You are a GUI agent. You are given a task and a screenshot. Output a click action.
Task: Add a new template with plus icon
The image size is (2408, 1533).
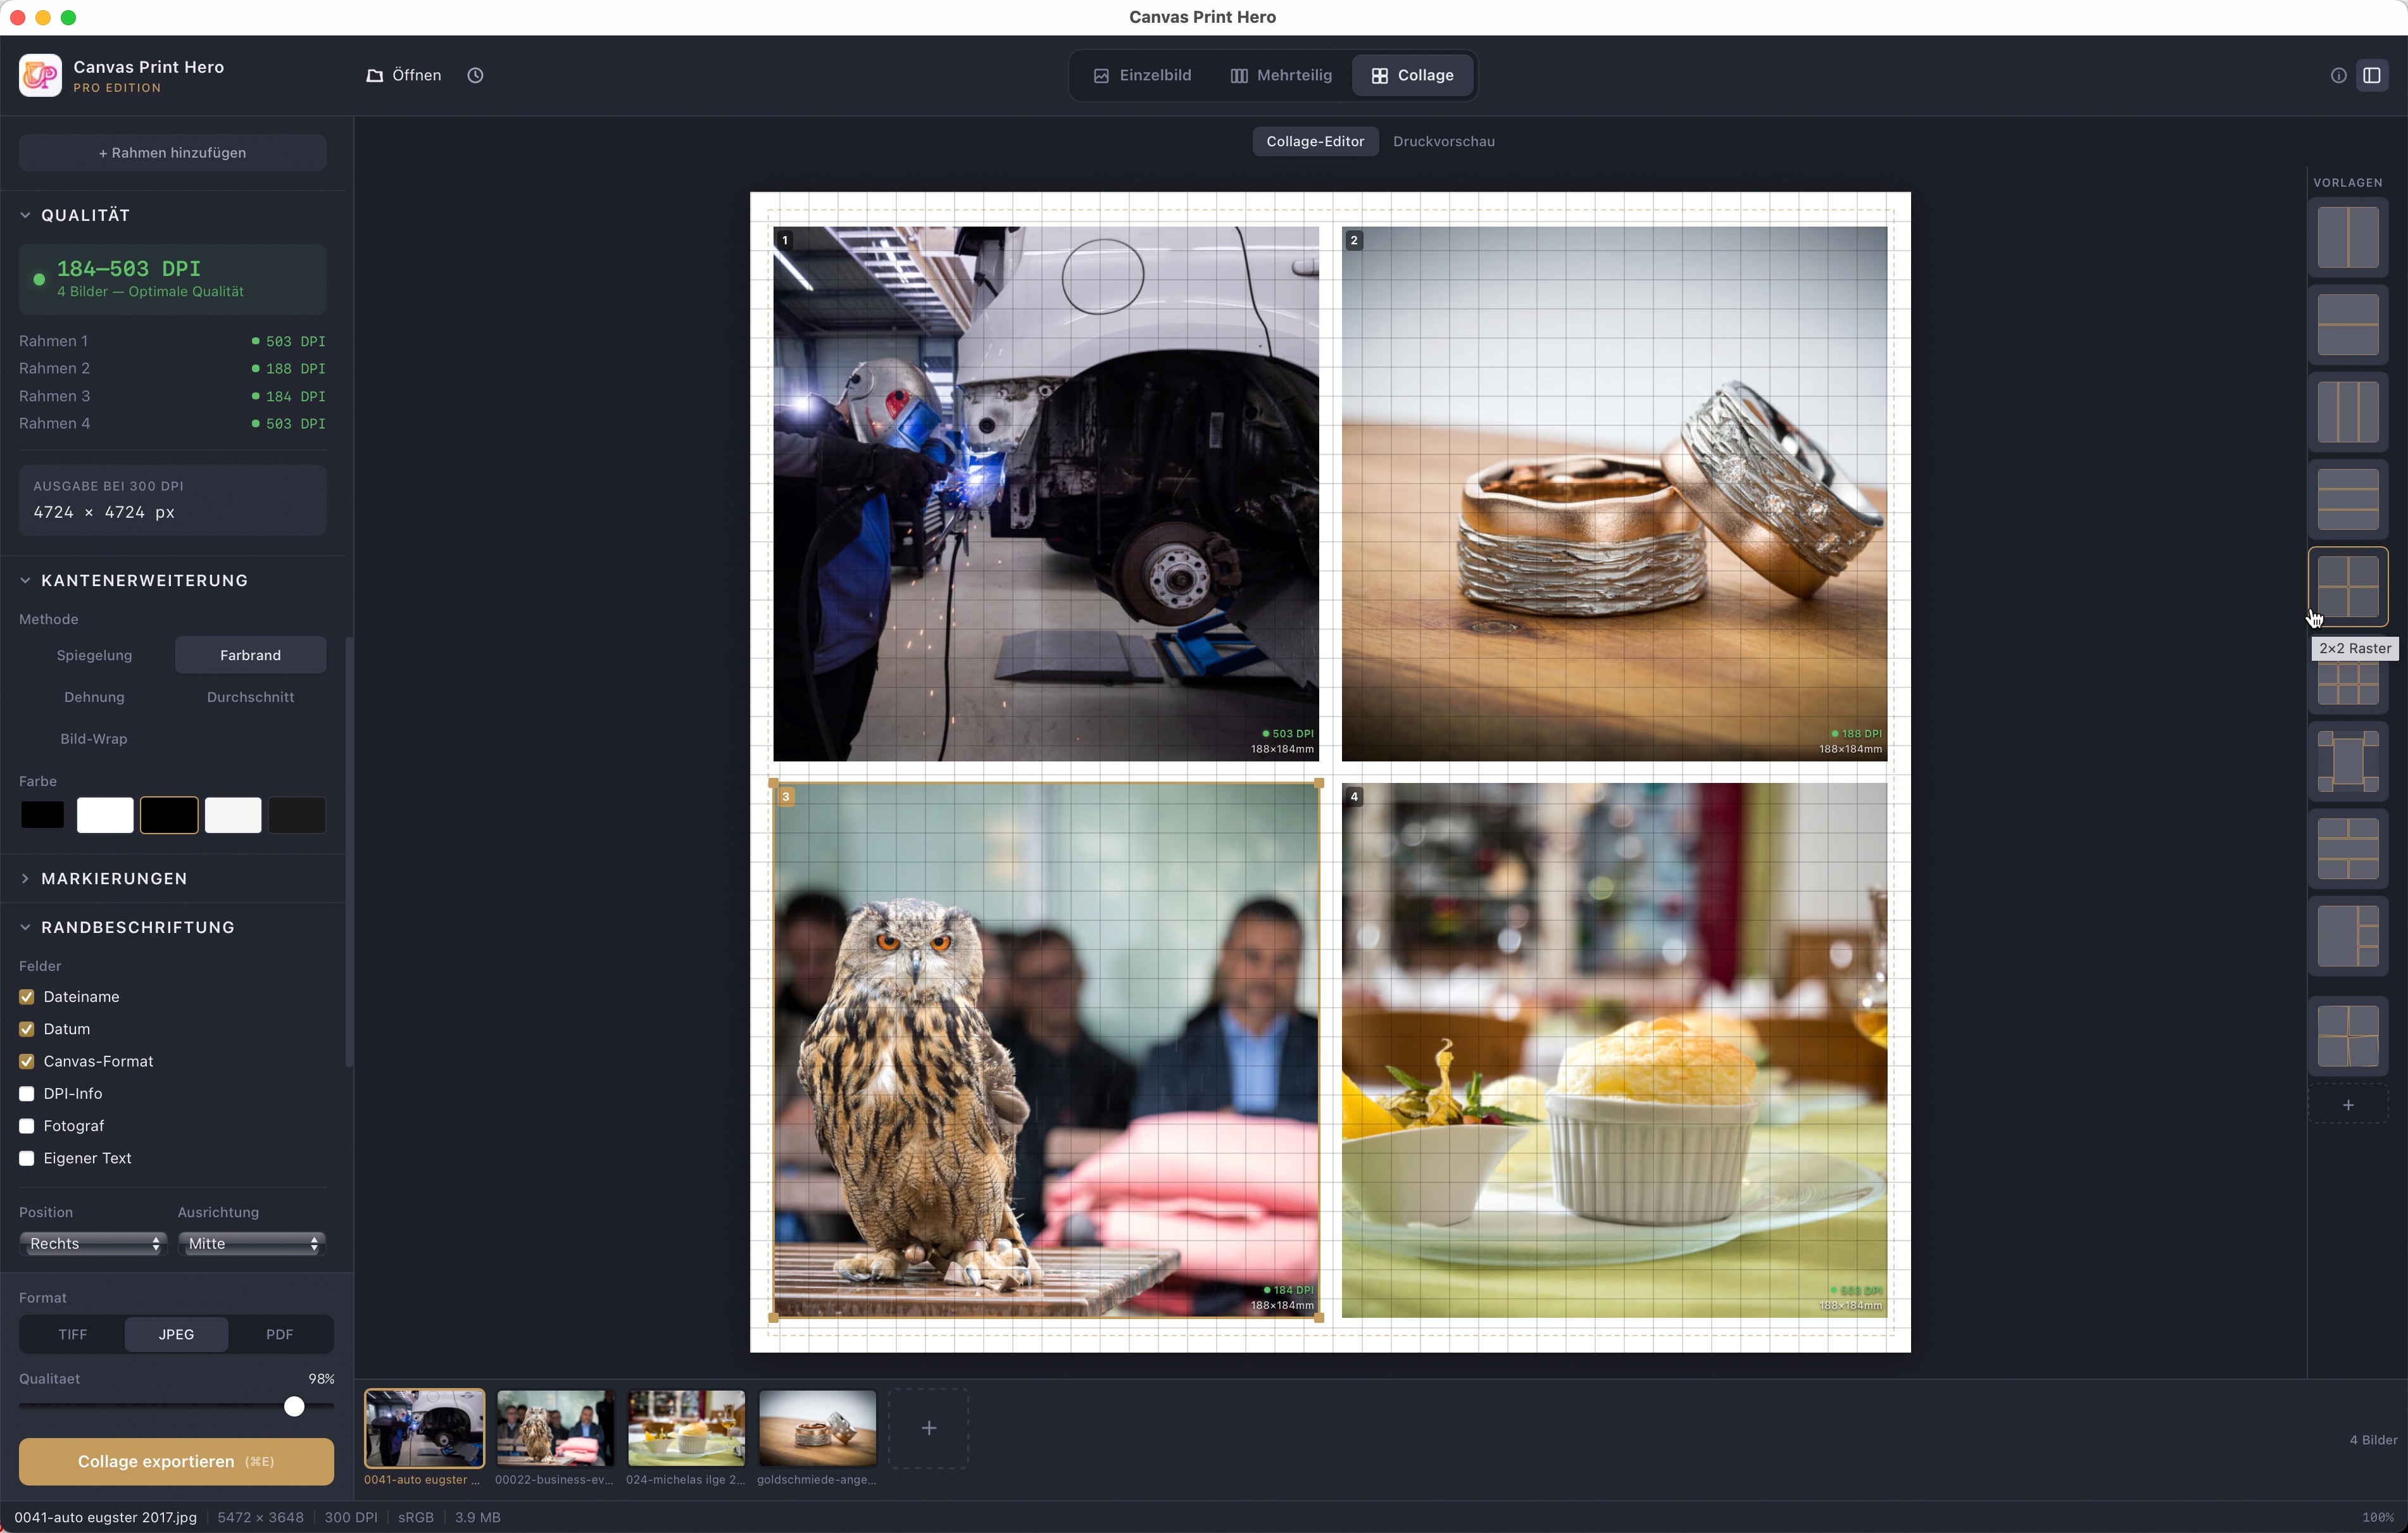tap(2347, 1105)
